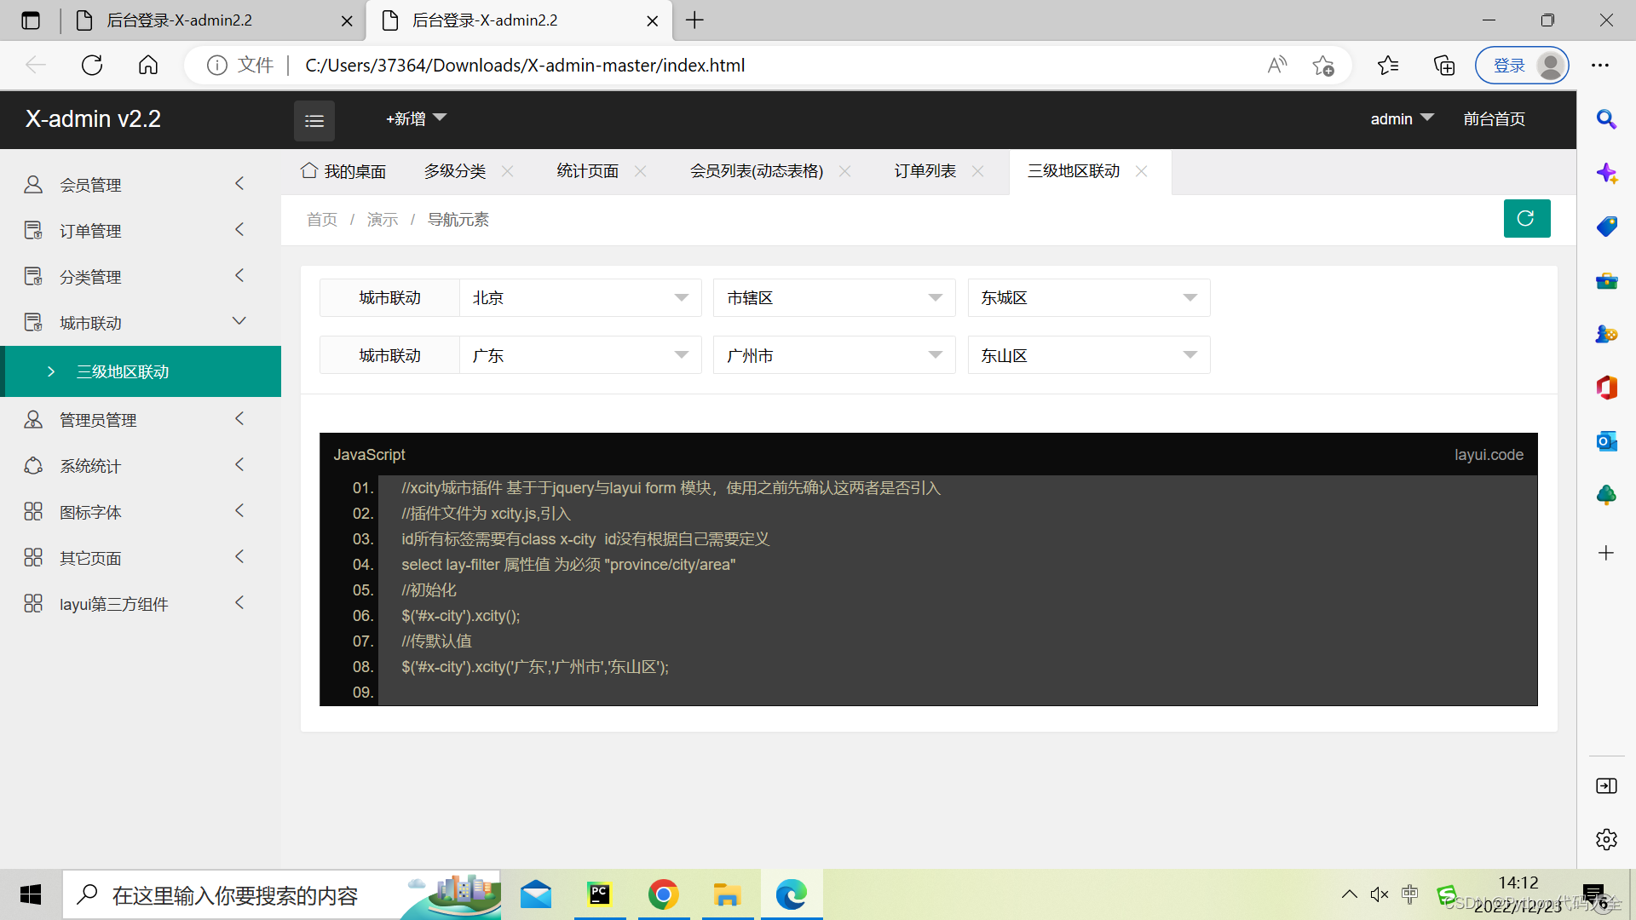Add a new Edge sidebar app plus icon
This screenshot has height=920, width=1636.
point(1606,553)
